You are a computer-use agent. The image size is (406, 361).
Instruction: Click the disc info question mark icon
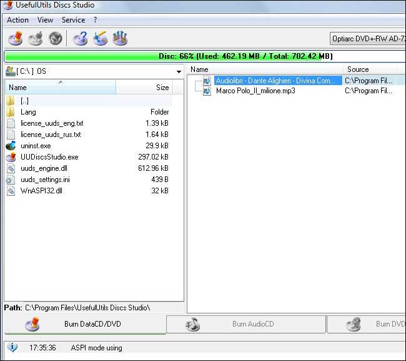(x=80, y=39)
